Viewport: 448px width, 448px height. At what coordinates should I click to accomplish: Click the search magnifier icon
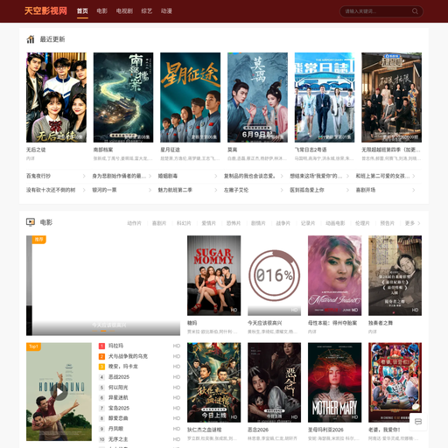415,11
